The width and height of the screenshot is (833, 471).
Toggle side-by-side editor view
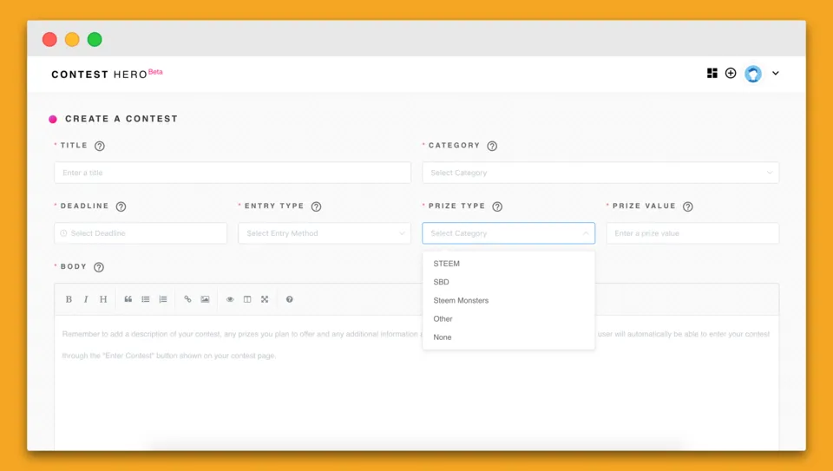pos(247,299)
